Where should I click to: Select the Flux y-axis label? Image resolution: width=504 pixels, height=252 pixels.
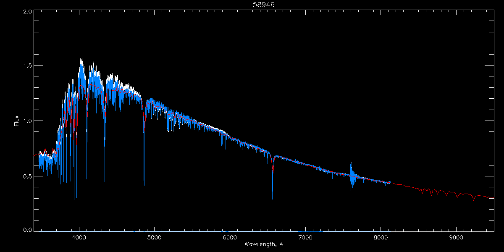coord(17,121)
